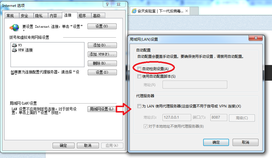Click the 设置(U) setup button
The height and width of the screenshot is (158, 272).
(102, 26)
